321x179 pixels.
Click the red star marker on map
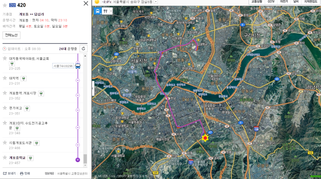click(205, 138)
